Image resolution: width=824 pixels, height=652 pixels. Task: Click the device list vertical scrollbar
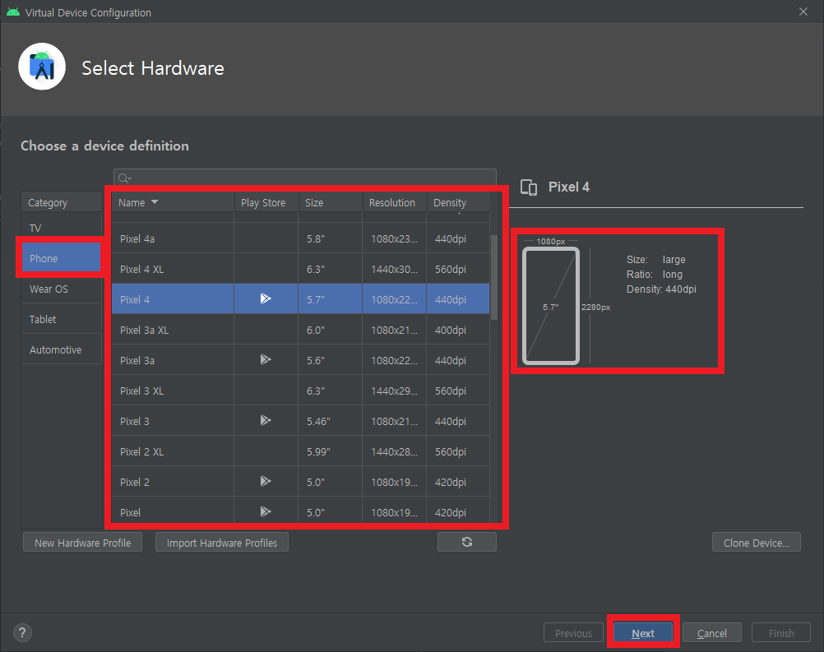click(x=494, y=277)
